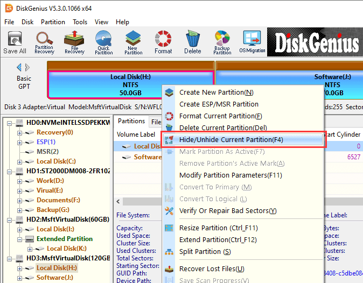The height and width of the screenshot is (283, 363).
Task: Choose Resize Partition from context menu
Action: 218,228
